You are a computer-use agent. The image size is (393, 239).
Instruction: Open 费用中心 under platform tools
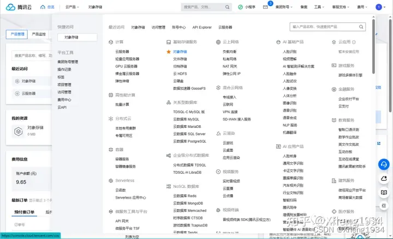click(x=64, y=100)
